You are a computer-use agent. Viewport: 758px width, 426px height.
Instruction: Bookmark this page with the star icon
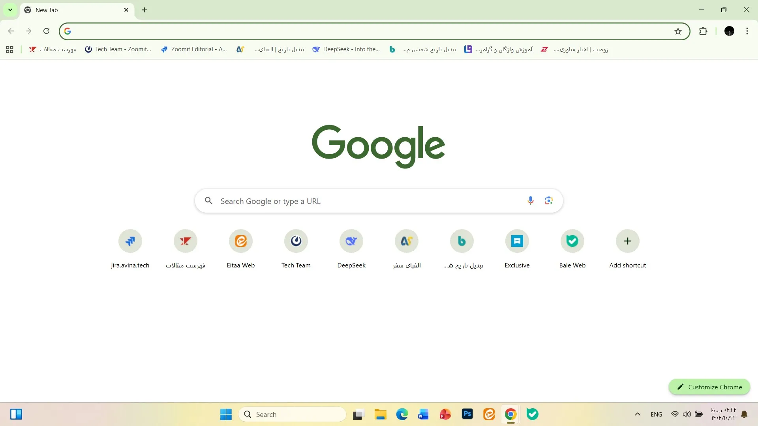(678, 31)
